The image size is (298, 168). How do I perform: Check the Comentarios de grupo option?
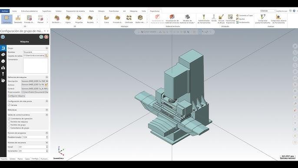(9, 128)
